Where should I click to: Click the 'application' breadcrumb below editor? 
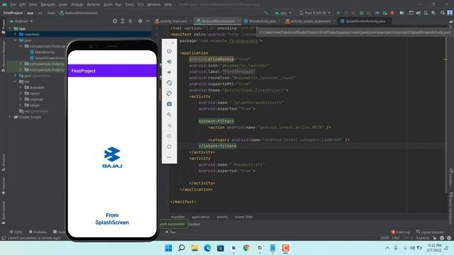(x=200, y=217)
